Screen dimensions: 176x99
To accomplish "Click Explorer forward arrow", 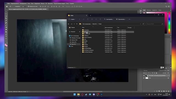I will coord(71,24).
